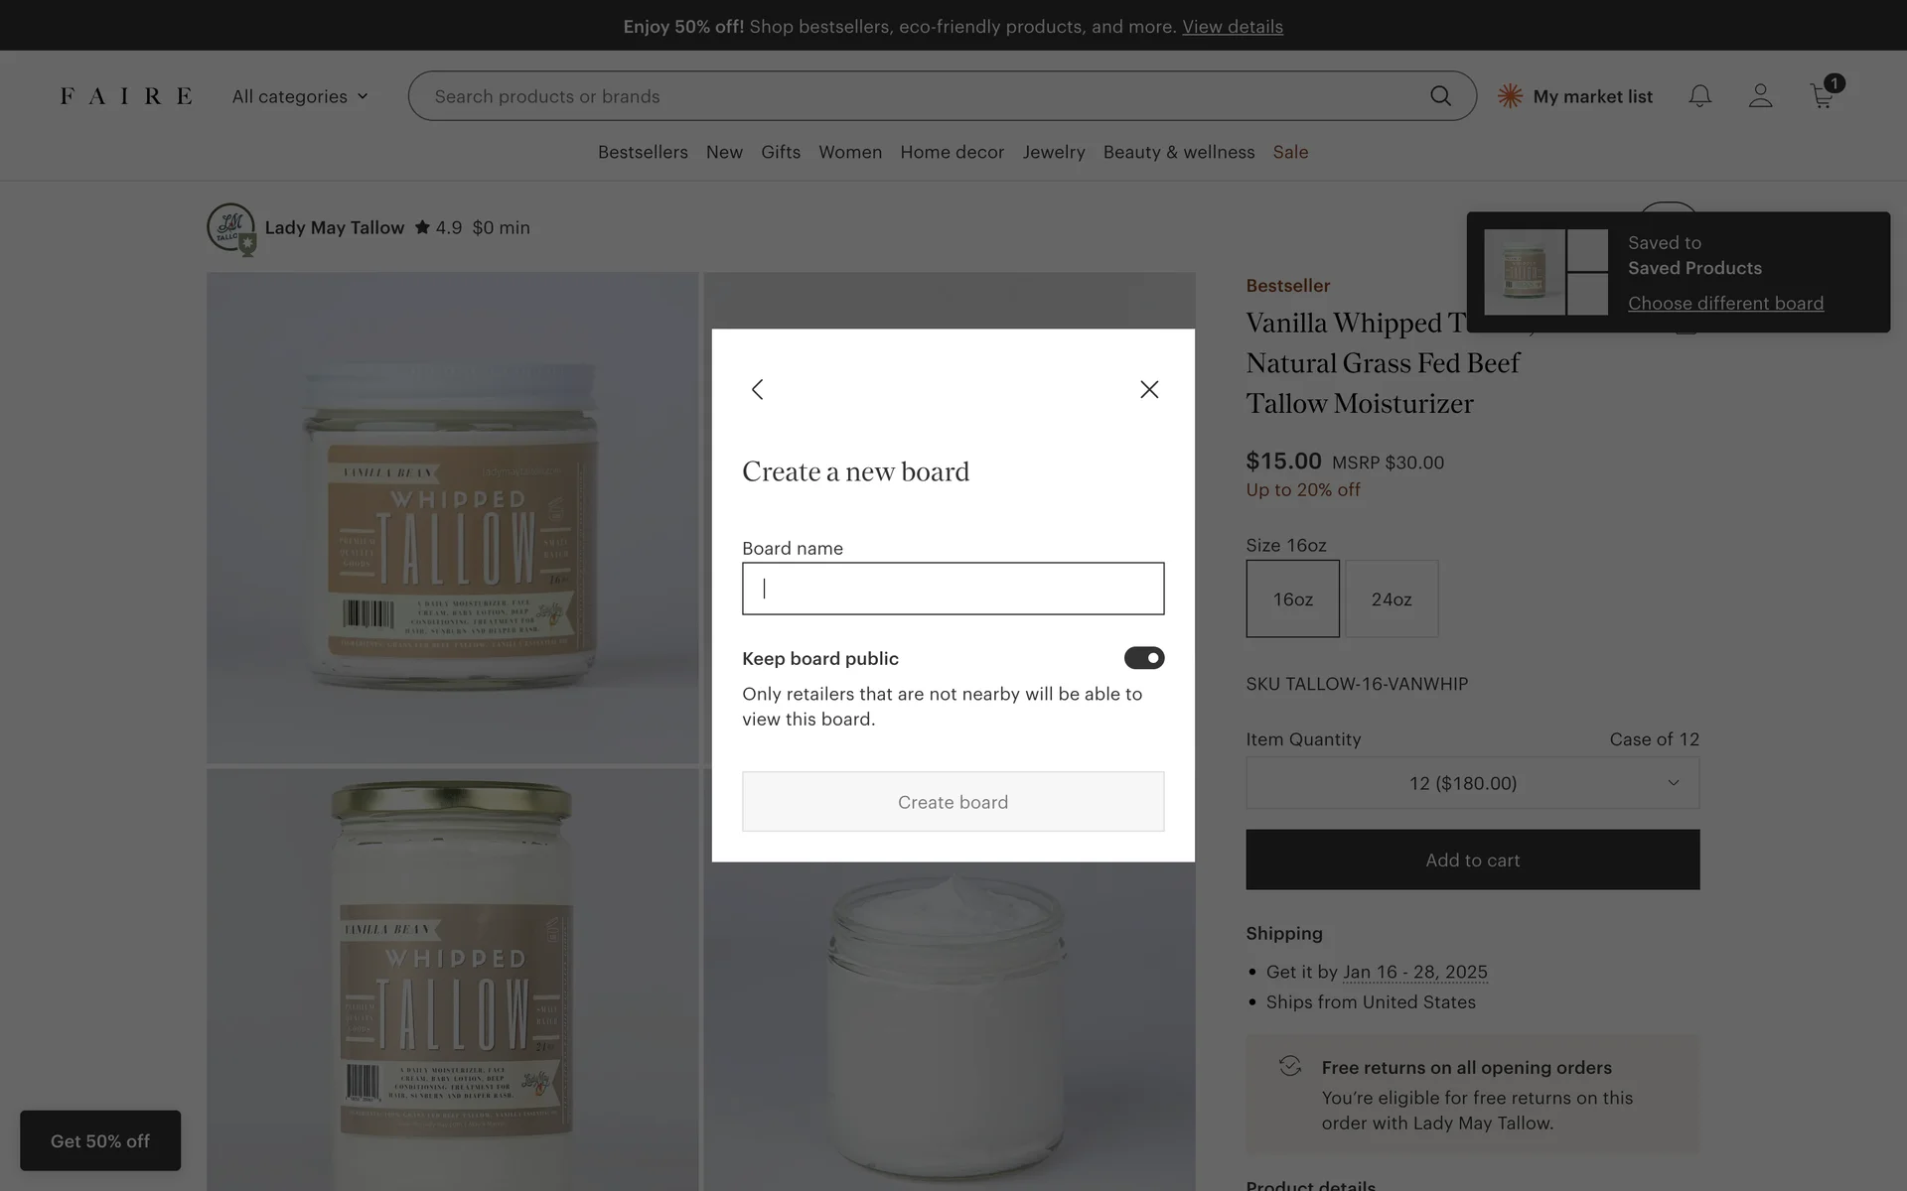Click the back arrow in the dialog
The height and width of the screenshot is (1191, 1907).
(758, 389)
